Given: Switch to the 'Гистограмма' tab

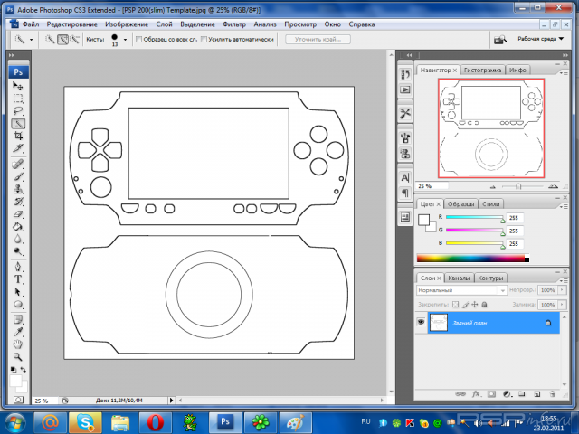Looking at the screenshot, I should 483,70.
